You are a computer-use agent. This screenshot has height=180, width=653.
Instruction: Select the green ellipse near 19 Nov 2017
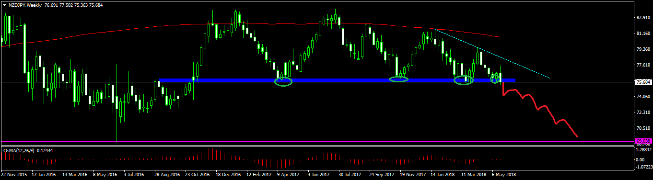[398, 79]
